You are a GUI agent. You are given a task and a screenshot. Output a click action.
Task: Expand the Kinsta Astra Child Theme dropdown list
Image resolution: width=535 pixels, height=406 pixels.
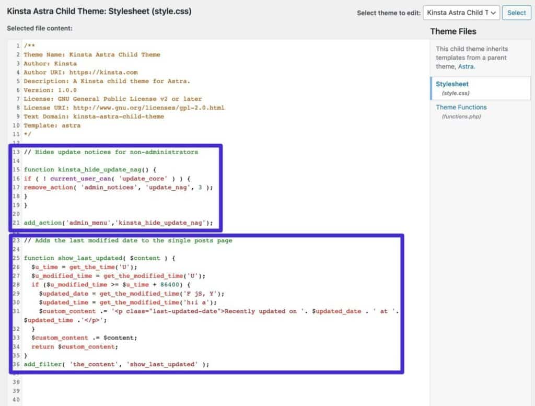click(460, 13)
